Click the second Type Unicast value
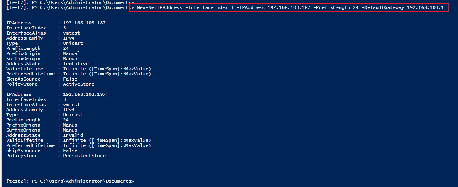458x187 pixels. coord(73,115)
